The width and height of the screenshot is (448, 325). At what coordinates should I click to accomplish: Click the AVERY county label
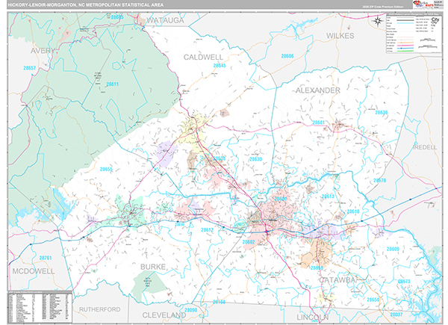pyautogui.click(x=43, y=51)
